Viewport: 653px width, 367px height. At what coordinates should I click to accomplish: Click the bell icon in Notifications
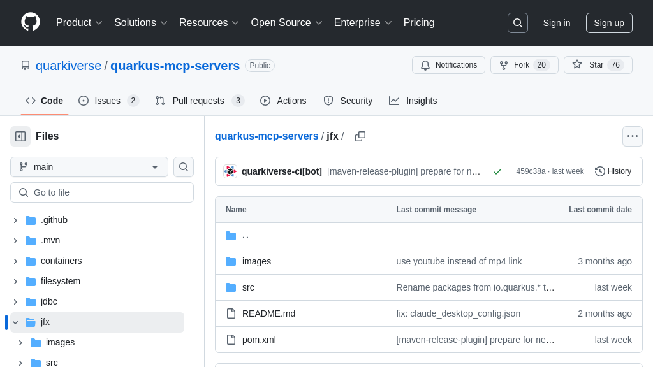(425, 66)
